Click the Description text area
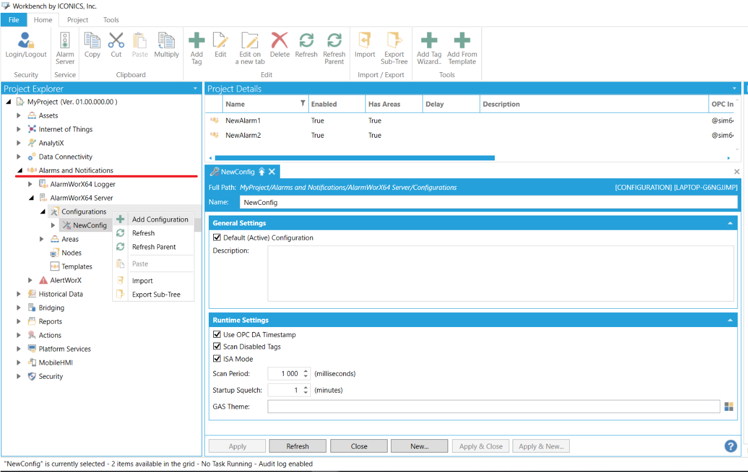Viewport: 748px width, 472px height. (500, 274)
